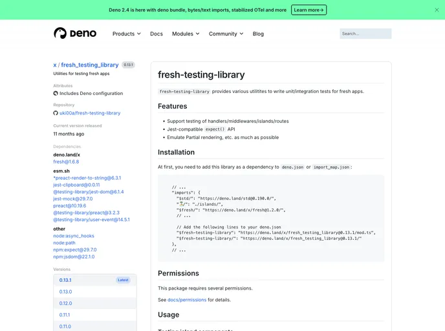Select version 0.11.1 in Versions list
The image size is (445, 331).
(x=95, y=315)
